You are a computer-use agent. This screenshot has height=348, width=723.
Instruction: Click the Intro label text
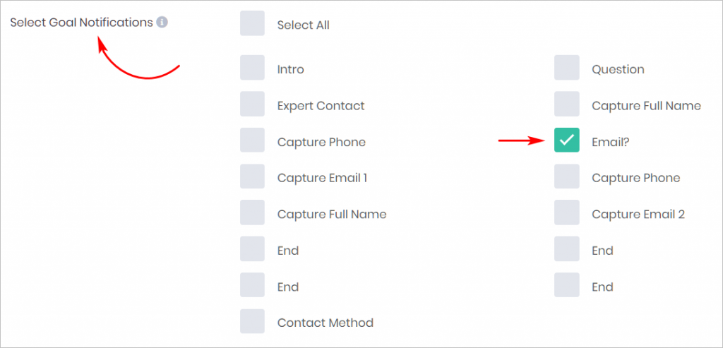(x=290, y=70)
